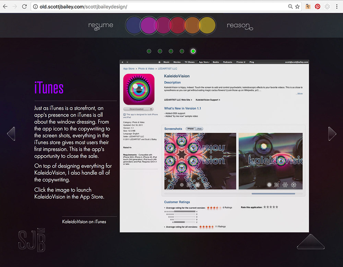The height and width of the screenshot is (267, 343).
Task: Switch screenshots to iPhone
Action: 190,129
